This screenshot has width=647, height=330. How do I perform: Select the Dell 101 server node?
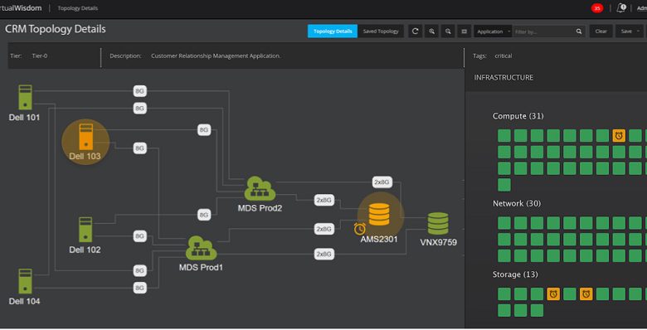[x=25, y=97]
